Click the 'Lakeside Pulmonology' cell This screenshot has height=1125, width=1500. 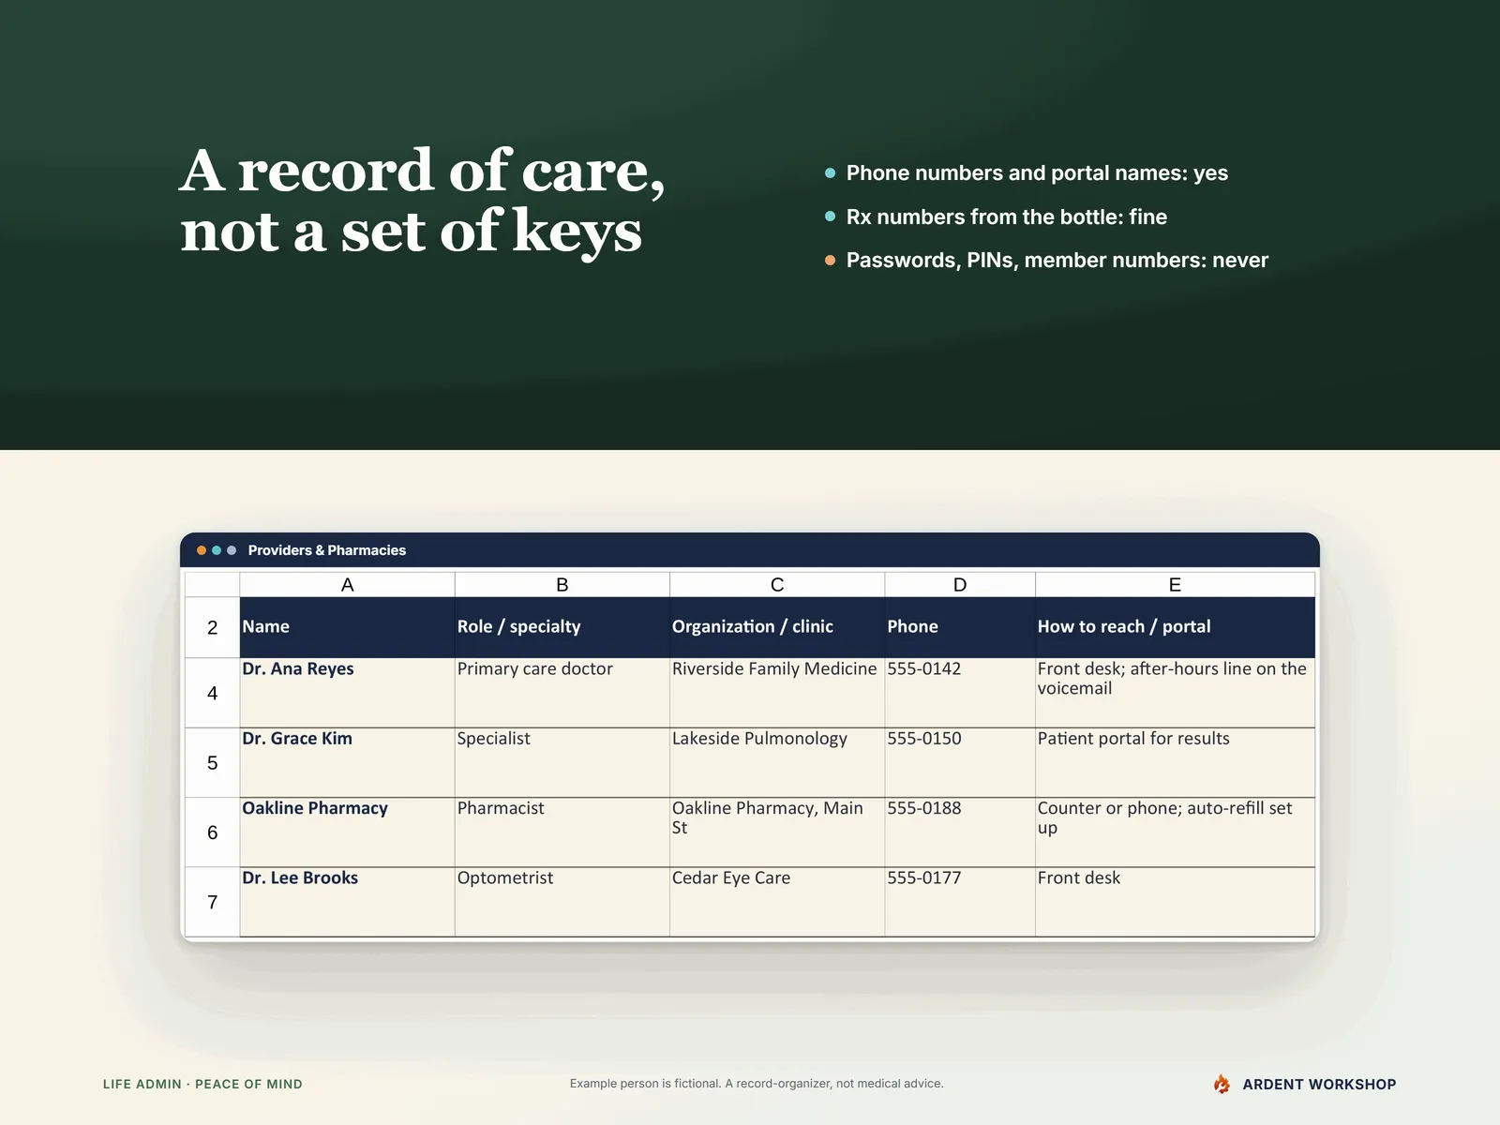(x=777, y=762)
